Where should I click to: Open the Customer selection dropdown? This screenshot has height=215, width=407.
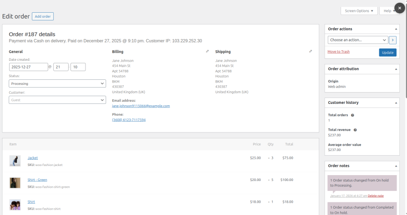coord(57,100)
